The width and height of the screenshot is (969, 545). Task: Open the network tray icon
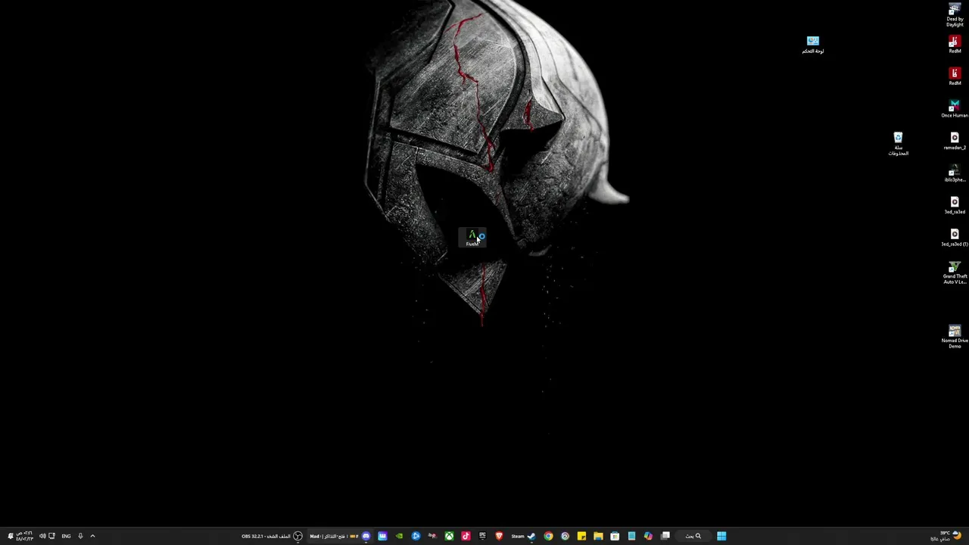pos(51,536)
